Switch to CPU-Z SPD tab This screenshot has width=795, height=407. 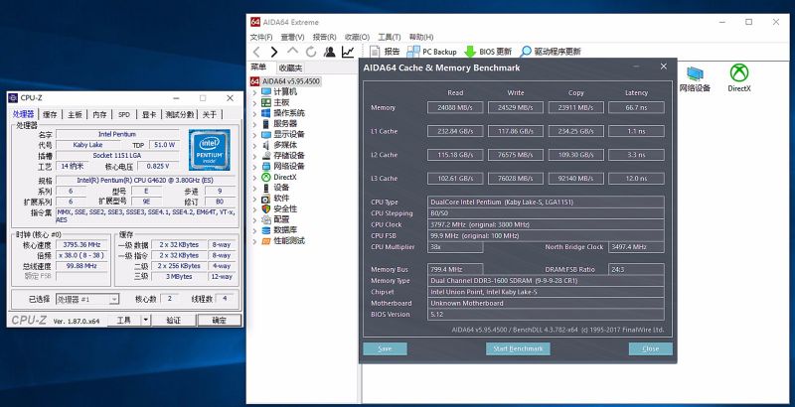(124, 115)
